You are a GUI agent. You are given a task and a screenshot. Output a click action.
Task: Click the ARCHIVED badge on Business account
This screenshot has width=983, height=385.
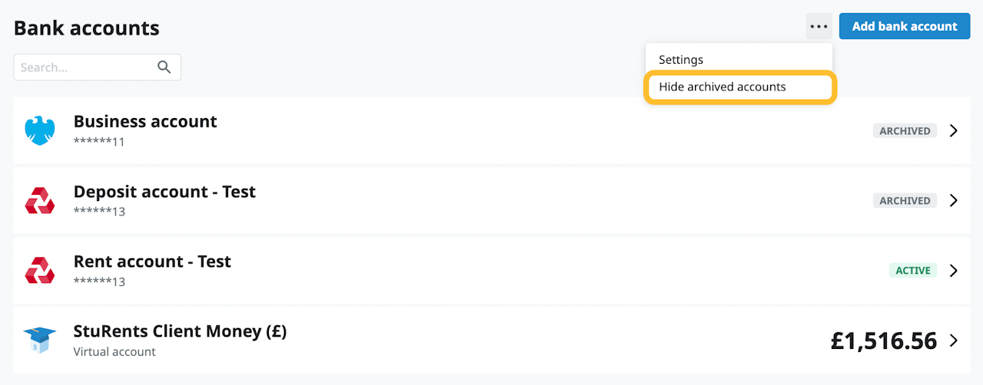905,131
